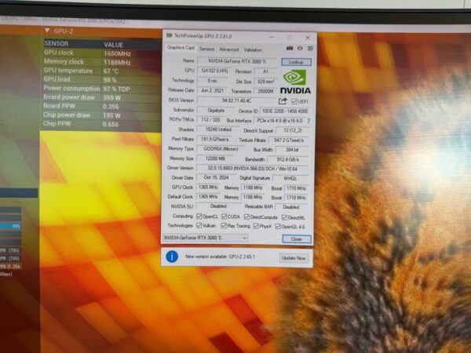The width and height of the screenshot is (471, 353).
Task: Click the GPU temperature value 67 °C
Action: 111,71
